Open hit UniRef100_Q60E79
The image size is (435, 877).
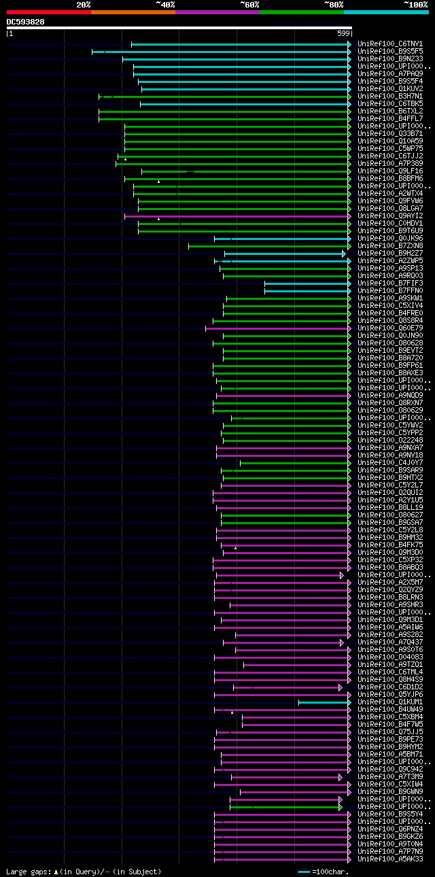pos(390,328)
